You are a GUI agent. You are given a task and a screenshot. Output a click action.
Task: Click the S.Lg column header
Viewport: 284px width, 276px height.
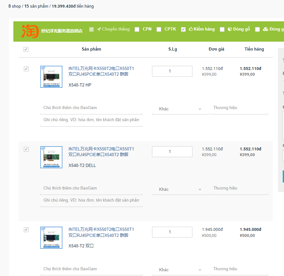pos(173,49)
